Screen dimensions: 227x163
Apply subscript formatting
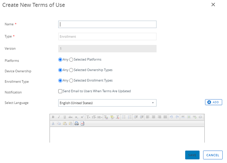(76, 117)
